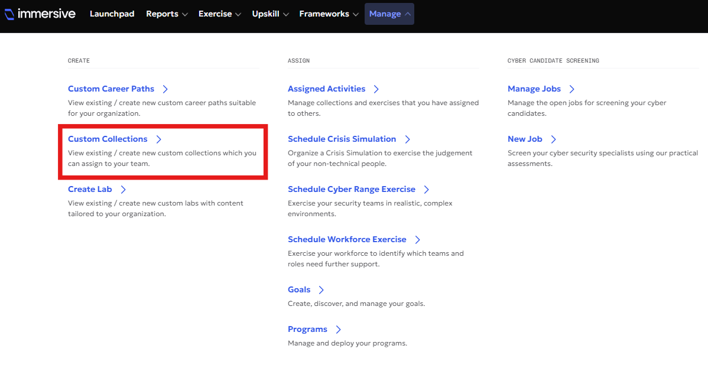Viewport: 708px width, 365px height.
Task: Open the Launchpad page
Action: (112, 14)
